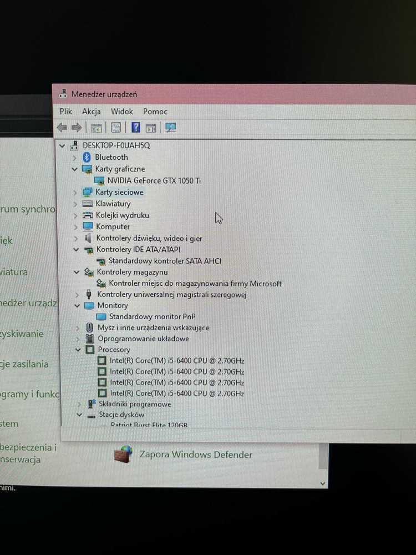Open the Akcja menu
416x555 pixels.
(92, 112)
